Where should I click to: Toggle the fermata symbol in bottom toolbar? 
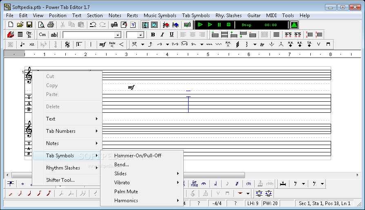(204, 184)
